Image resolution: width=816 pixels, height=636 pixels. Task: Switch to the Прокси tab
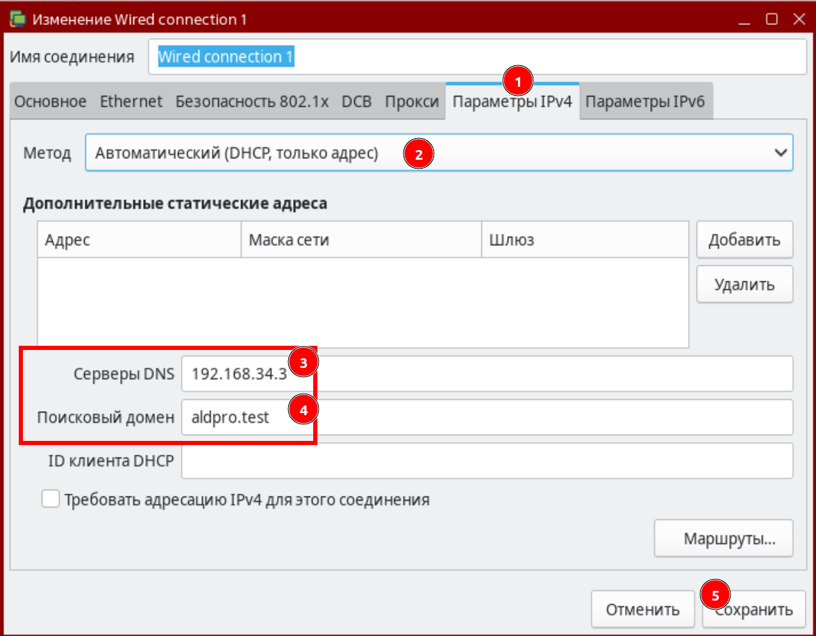(412, 102)
